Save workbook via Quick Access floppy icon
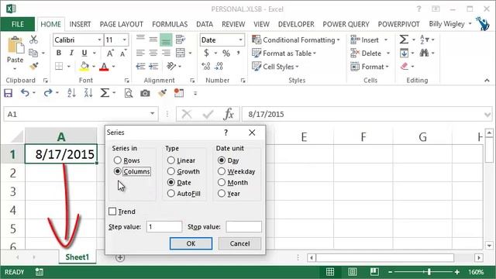Screen dimensions: 496x279 pyautogui.click(x=8, y=93)
